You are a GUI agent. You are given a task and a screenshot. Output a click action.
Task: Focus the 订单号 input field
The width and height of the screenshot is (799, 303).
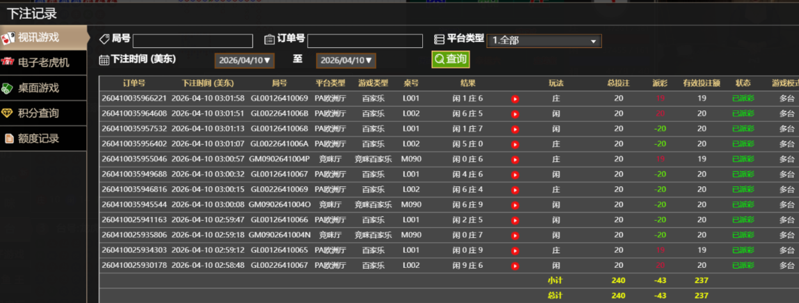[x=365, y=41]
